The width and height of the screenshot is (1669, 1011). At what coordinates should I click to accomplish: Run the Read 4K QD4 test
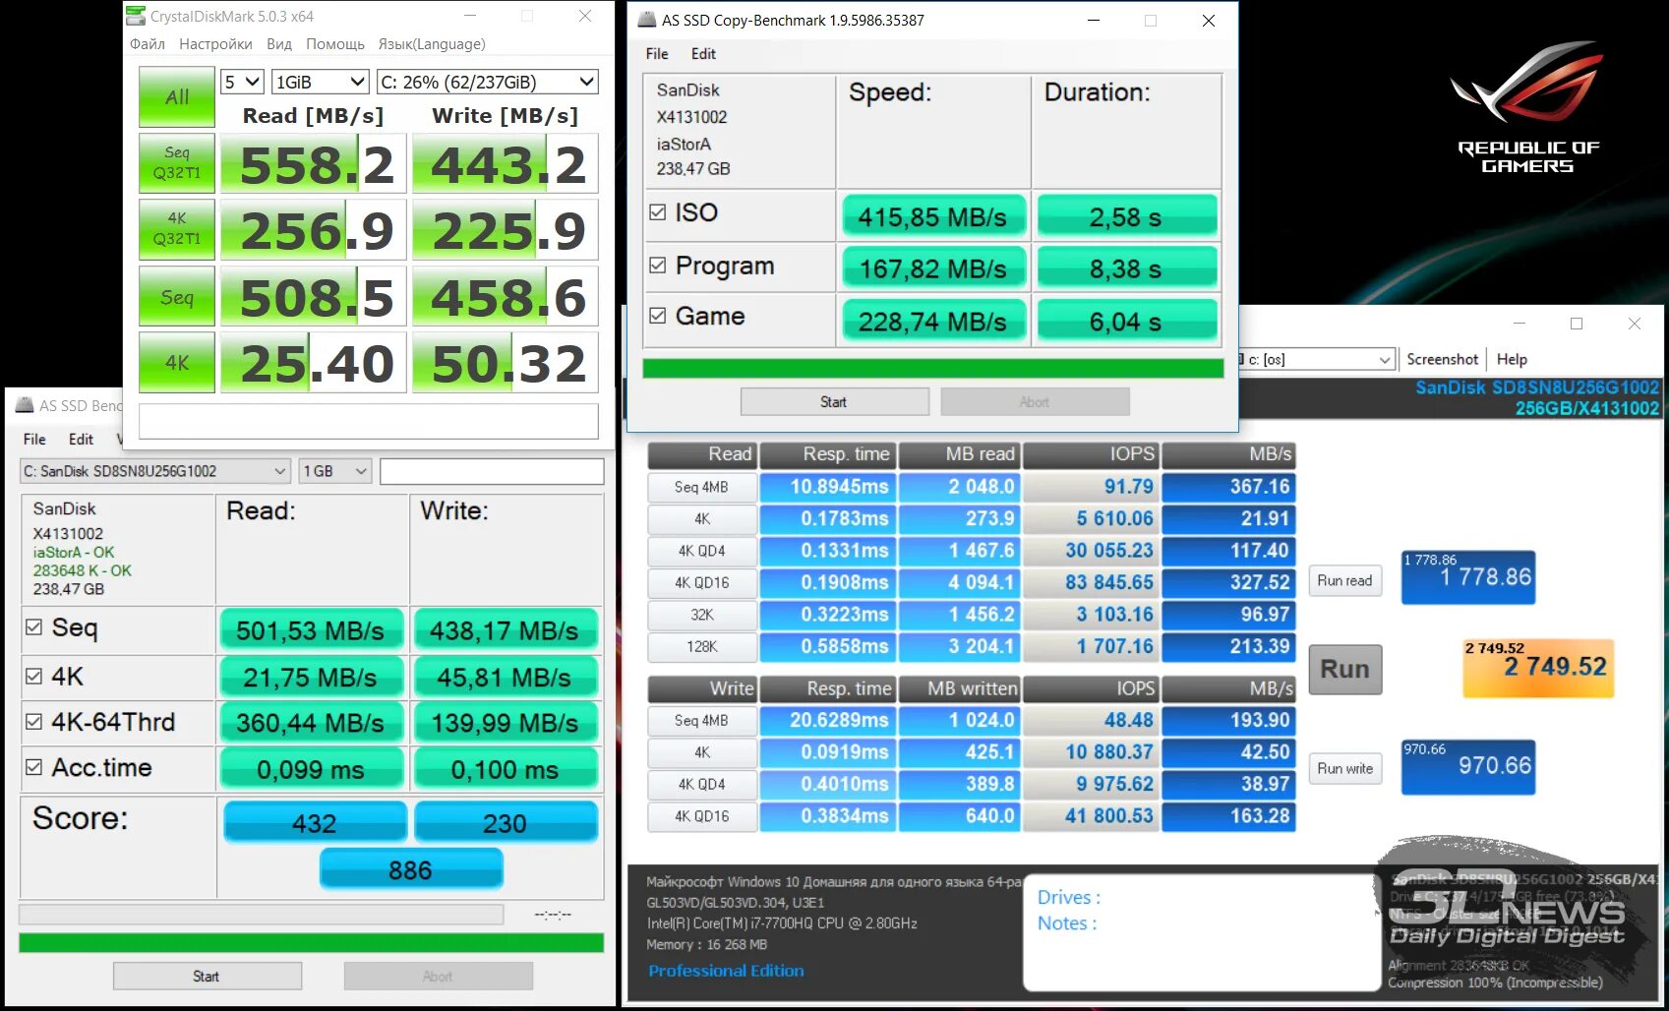tap(701, 551)
